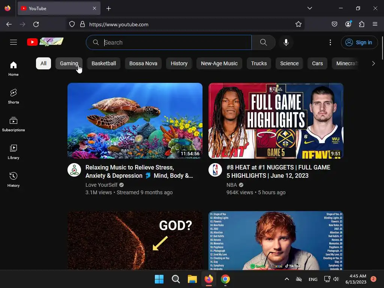Viewport: 384px width, 288px height.
Task: Start voice search with microphone icon
Action: pyautogui.click(x=286, y=42)
